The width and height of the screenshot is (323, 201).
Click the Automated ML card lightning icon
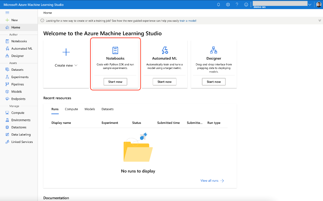165,50
